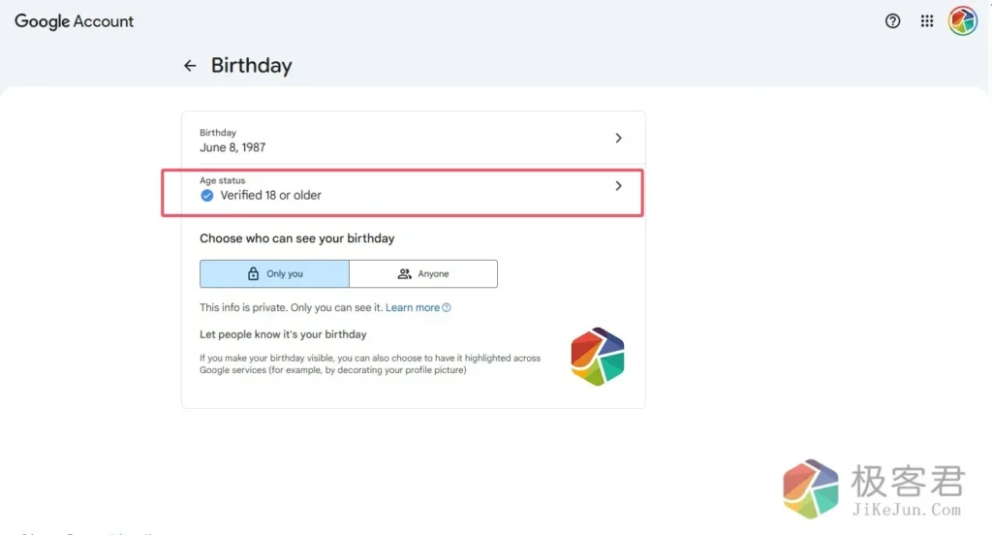Open the Google apps grid launcher

pyautogui.click(x=927, y=21)
